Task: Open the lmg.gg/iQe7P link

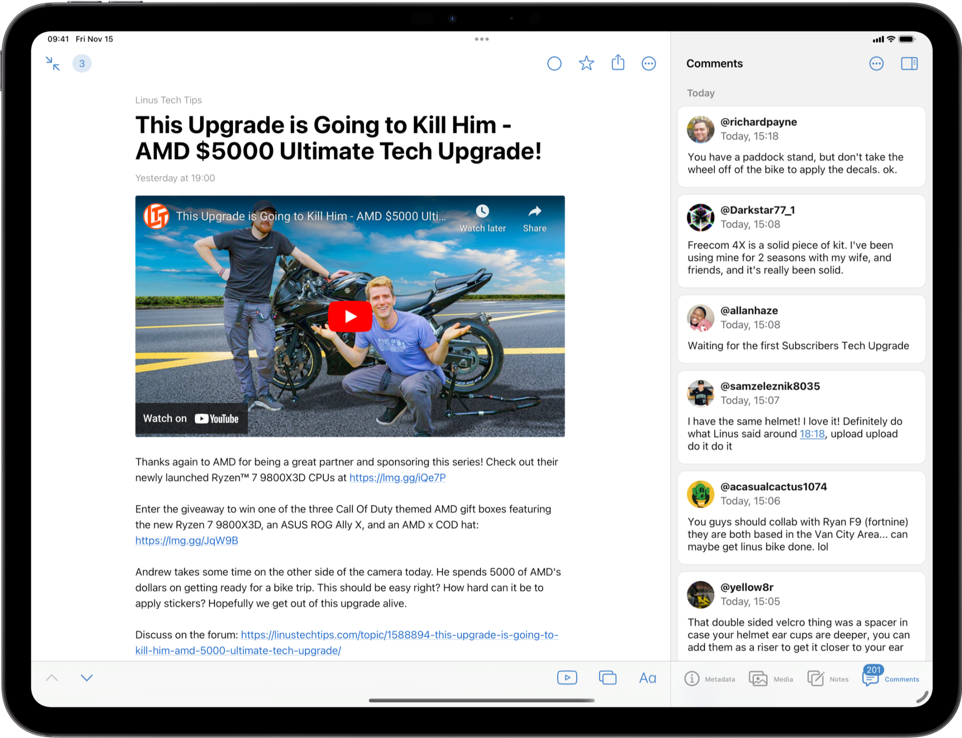Action: point(397,477)
